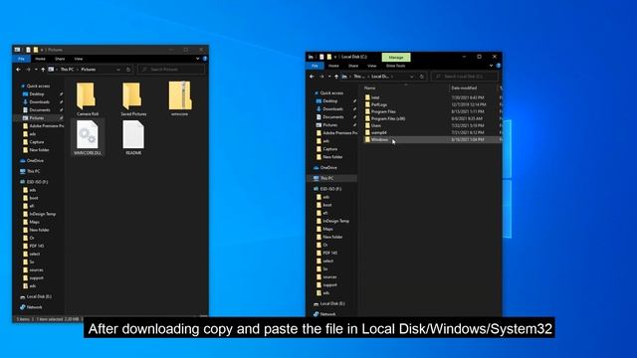Open help in the Pictures window

pyautogui.click(x=205, y=59)
